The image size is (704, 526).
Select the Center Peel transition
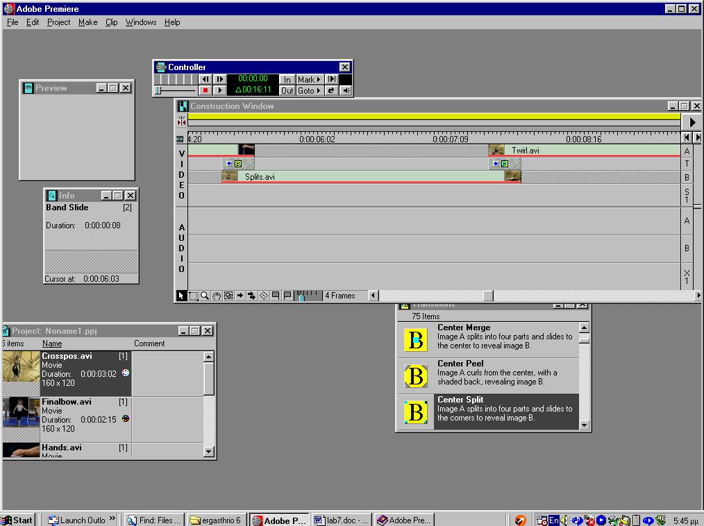click(489, 375)
